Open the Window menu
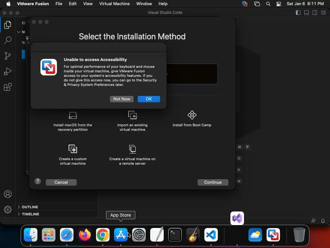 144,4
